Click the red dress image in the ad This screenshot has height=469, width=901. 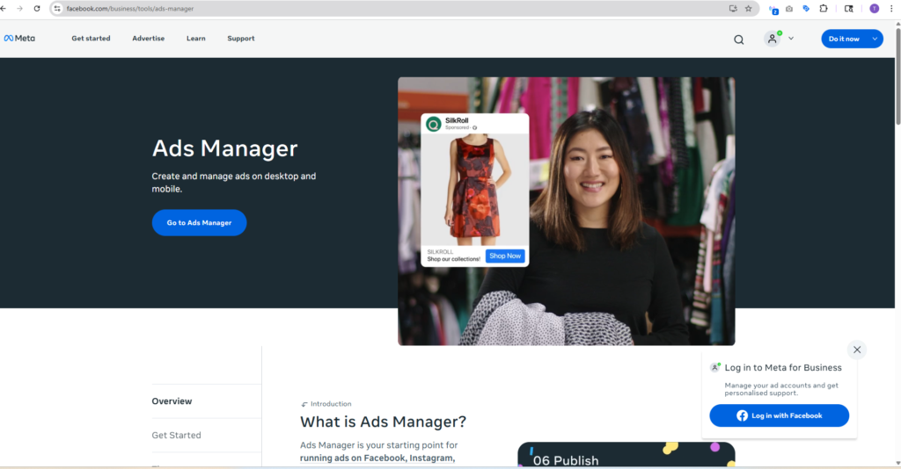click(x=474, y=190)
